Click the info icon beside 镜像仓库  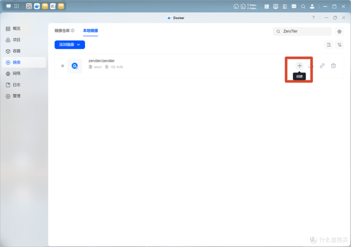(x=72, y=31)
